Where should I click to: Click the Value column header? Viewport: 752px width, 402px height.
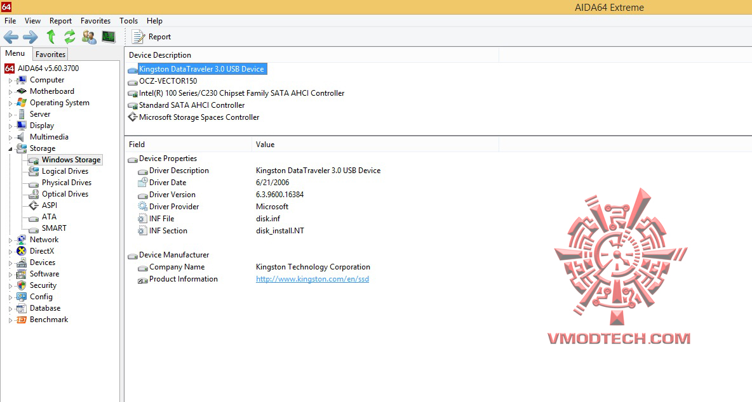375,145
